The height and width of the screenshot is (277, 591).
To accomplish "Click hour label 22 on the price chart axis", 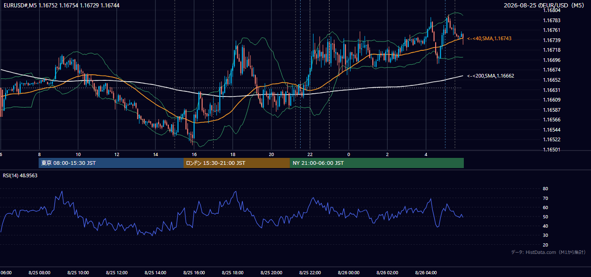I will 310,154.
